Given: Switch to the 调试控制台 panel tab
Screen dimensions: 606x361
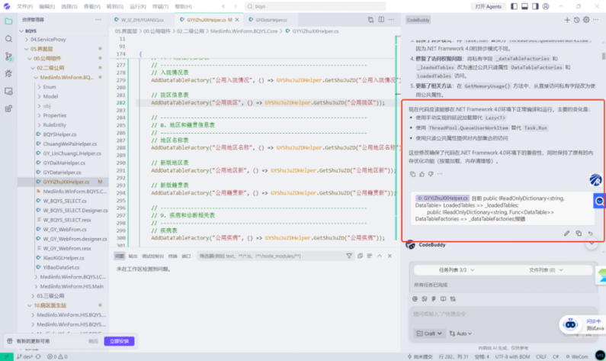Looking at the screenshot, I should click(x=152, y=256).
